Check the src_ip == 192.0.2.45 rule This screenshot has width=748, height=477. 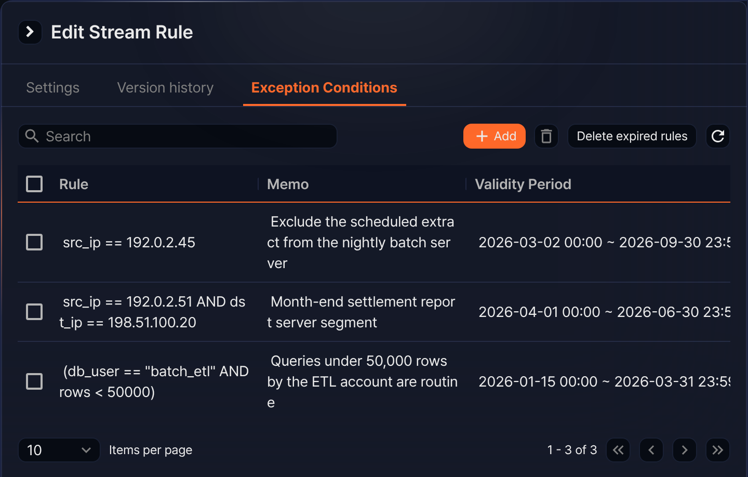pyautogui.click(x=34, y=242)
